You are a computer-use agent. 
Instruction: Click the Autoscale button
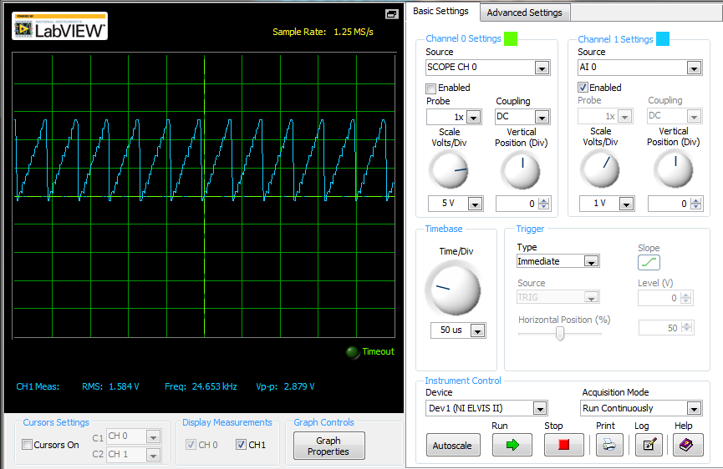453,446
